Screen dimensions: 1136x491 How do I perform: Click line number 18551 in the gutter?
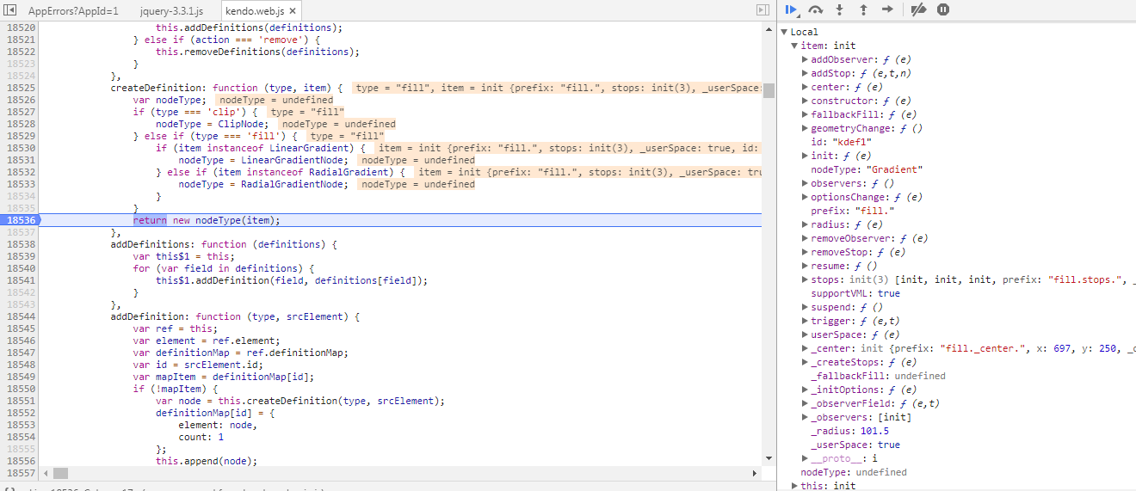coord(21,401)
